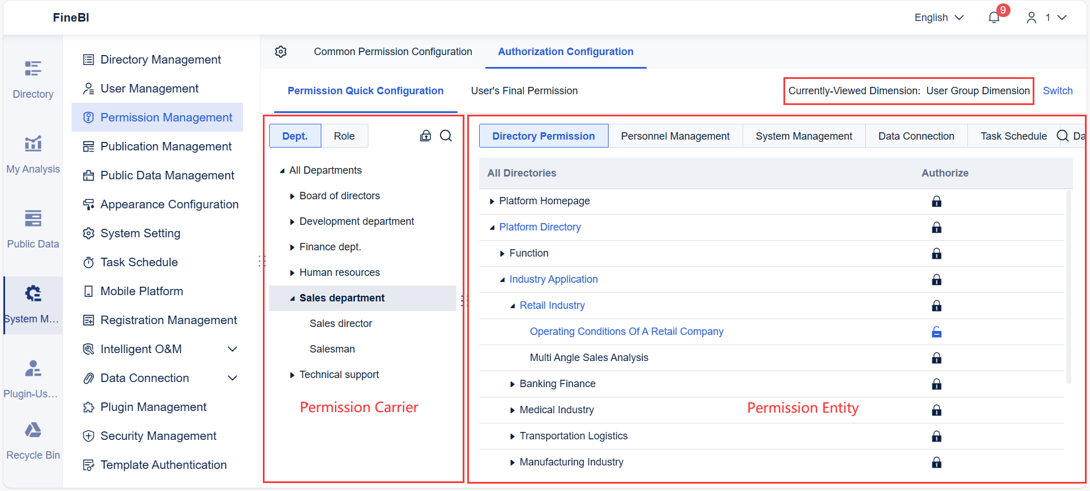Open the English language dropdown
Image resolution: width=1090 pixels, height=491 pixels.
(939, 18)
